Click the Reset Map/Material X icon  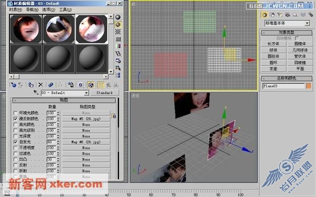point(41,85)
